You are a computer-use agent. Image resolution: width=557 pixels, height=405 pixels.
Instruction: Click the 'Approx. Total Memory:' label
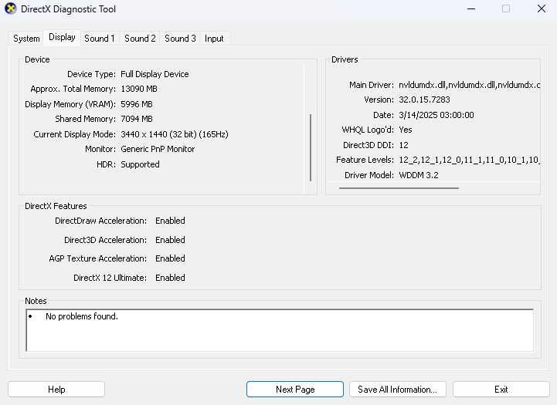click(73, 89)
